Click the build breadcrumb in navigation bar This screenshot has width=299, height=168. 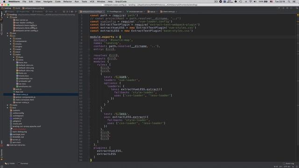(x=17, y=8)
